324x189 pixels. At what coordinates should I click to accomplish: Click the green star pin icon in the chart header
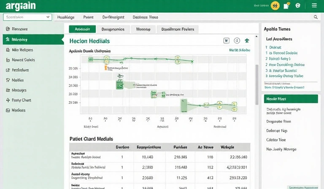tap(247, 40)
